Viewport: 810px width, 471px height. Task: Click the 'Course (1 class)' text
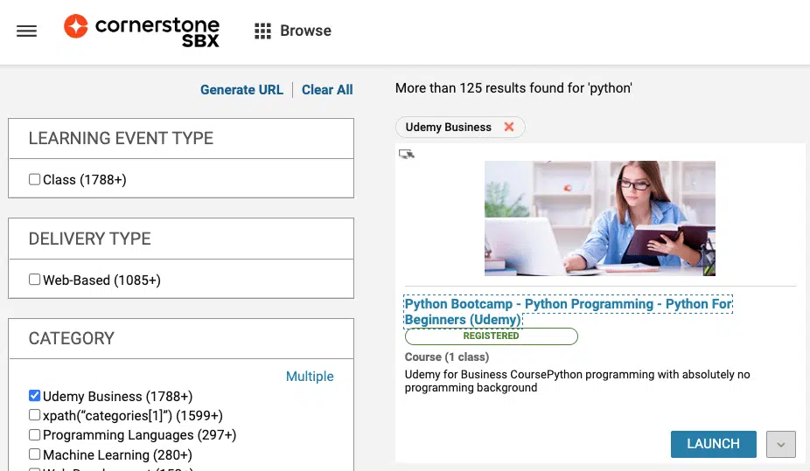(x=447, y=357)
